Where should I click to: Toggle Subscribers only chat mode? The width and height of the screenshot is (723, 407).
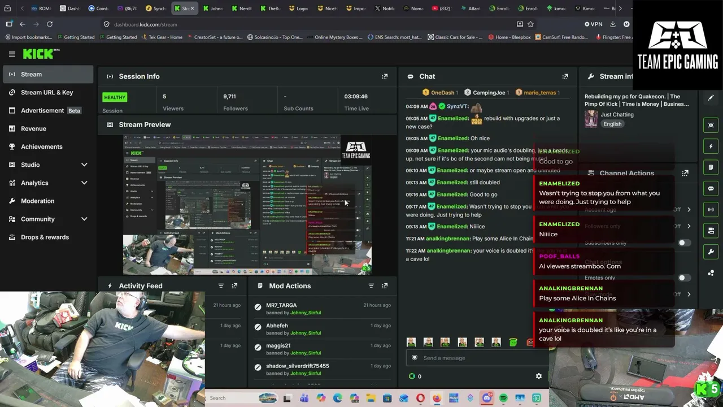(x=684, y=243)
